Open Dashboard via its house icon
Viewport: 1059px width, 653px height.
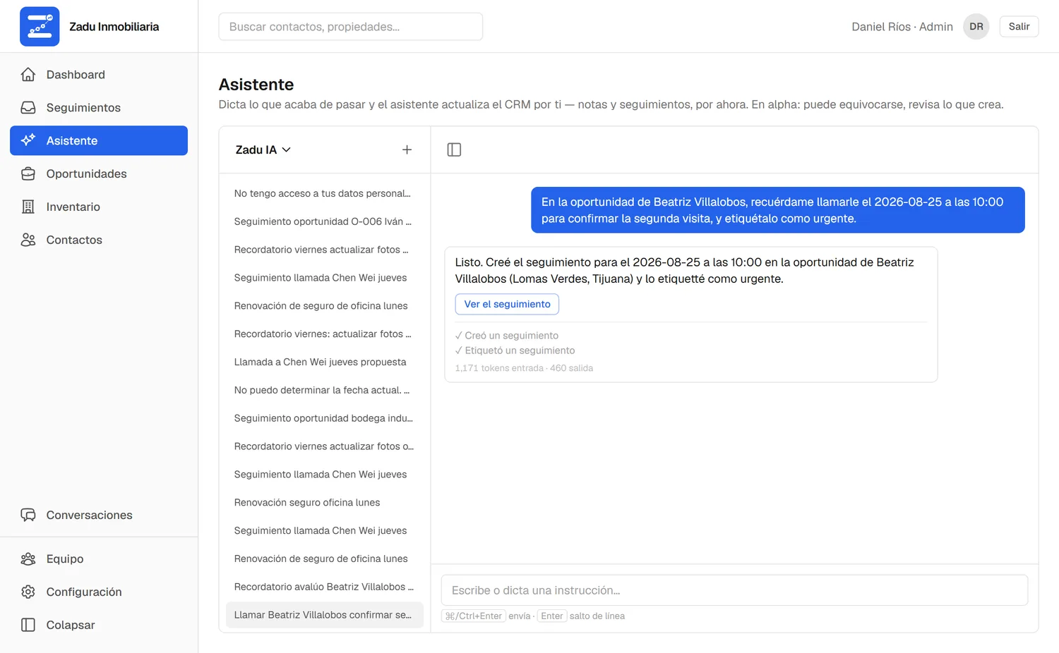[28, 75]
